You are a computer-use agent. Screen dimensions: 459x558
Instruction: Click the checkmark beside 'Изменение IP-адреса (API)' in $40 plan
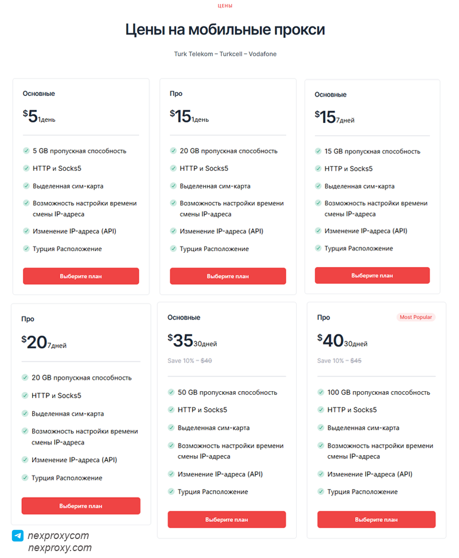[x=320, y=474]
